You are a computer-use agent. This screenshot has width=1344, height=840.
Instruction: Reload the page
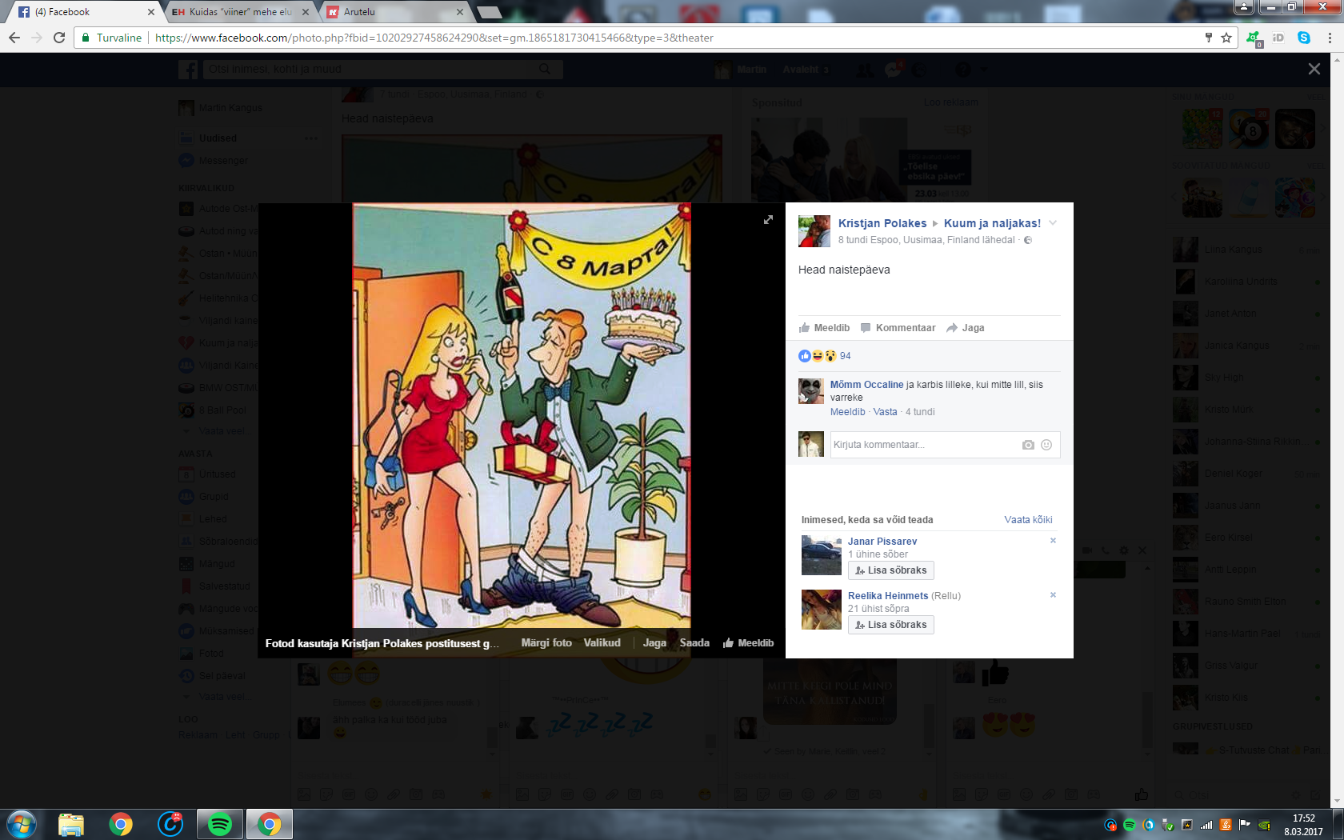(x=59, y=38)
